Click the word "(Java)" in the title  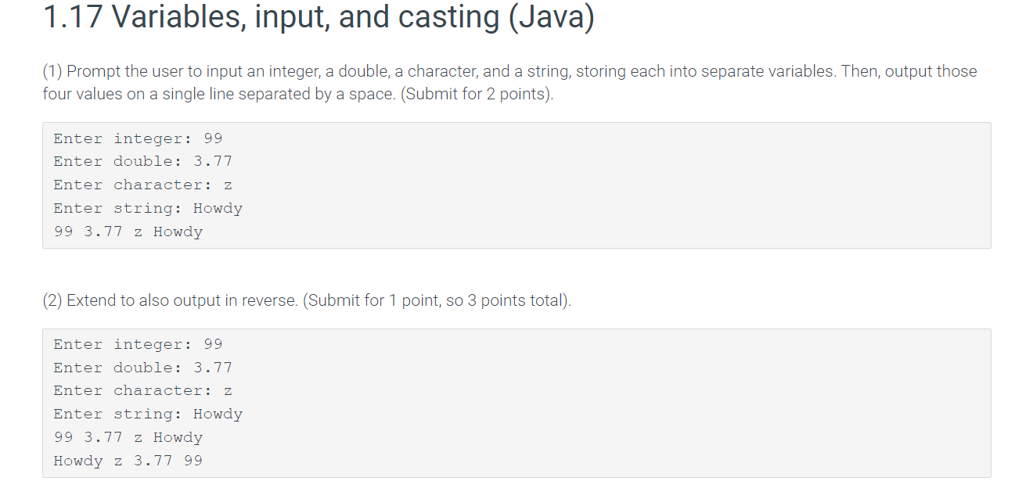point(551,19)
